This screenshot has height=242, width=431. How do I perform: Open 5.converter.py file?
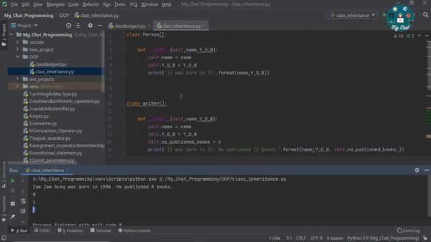(x=43, y=124)
